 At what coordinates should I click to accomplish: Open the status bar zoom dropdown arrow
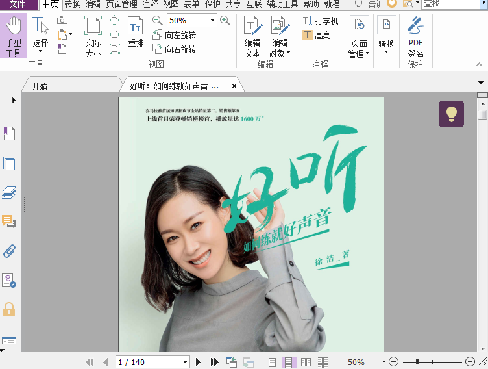(384, 362)
